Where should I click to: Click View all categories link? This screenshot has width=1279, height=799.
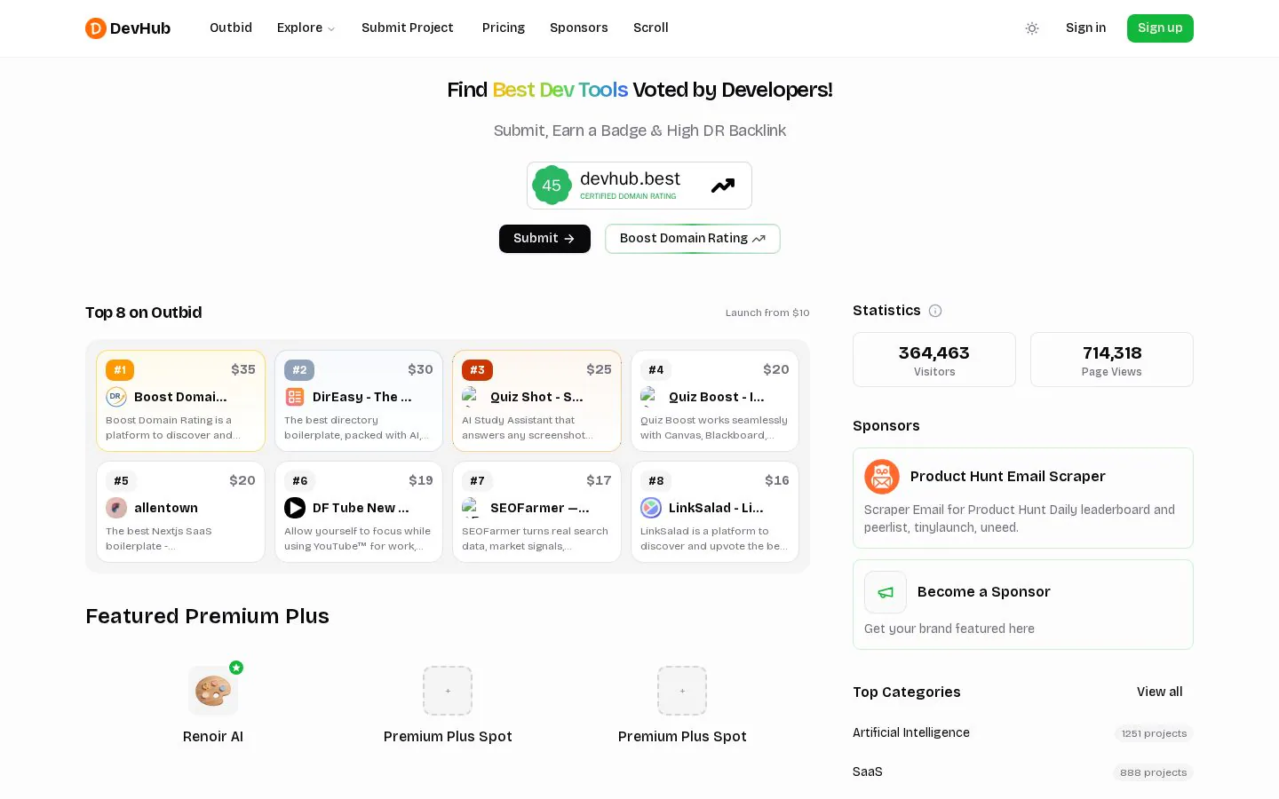pyautogui.click(x=1159, y=692)
